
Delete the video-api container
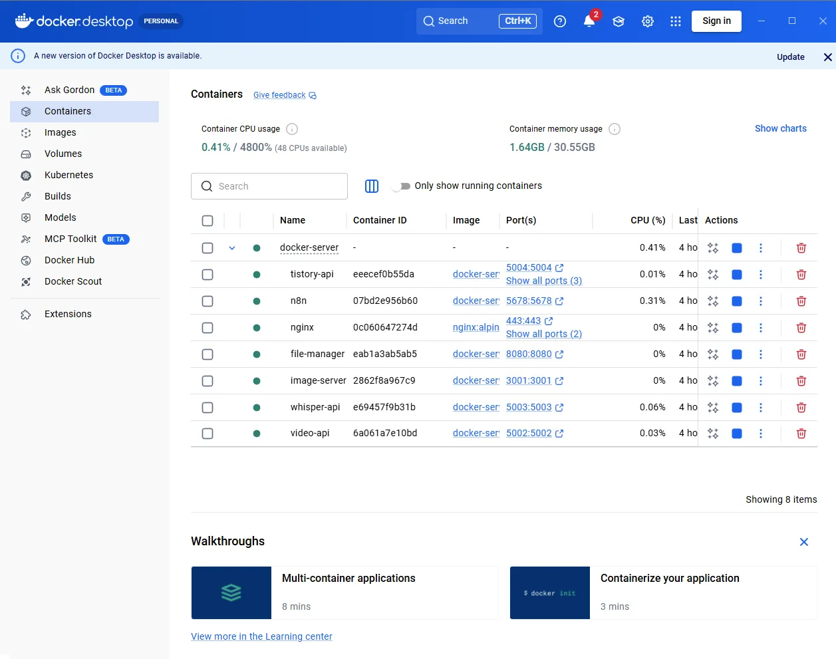[x=801, y=434]
